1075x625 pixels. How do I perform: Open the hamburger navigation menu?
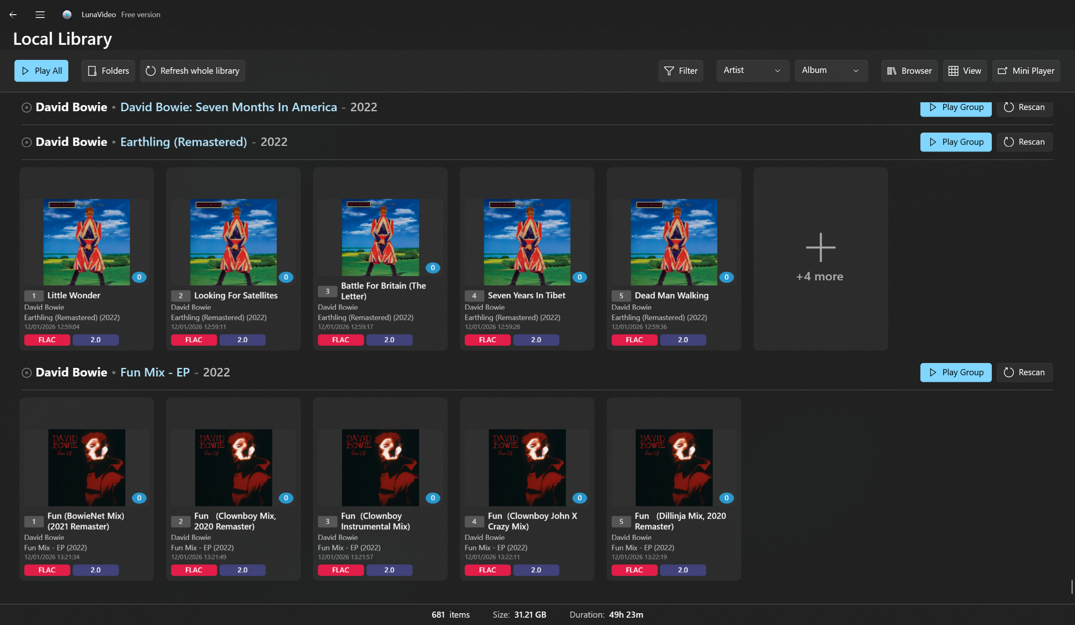coord(40,15)
